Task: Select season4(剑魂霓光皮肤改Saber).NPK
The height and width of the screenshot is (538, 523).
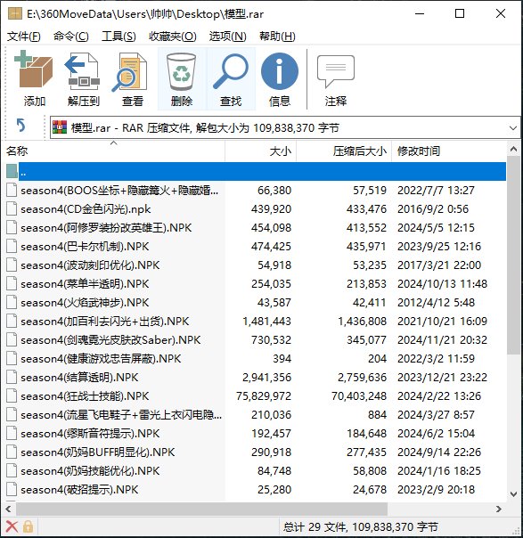Action: pyautogui.click(x=110, y=340)
